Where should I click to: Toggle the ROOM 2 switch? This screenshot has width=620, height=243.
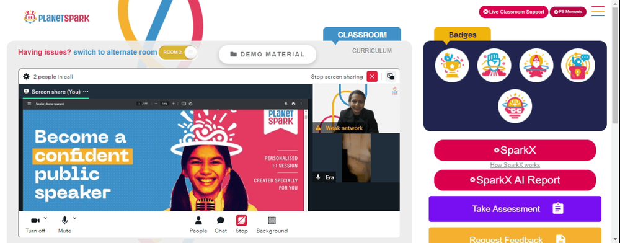pos(178,53)
